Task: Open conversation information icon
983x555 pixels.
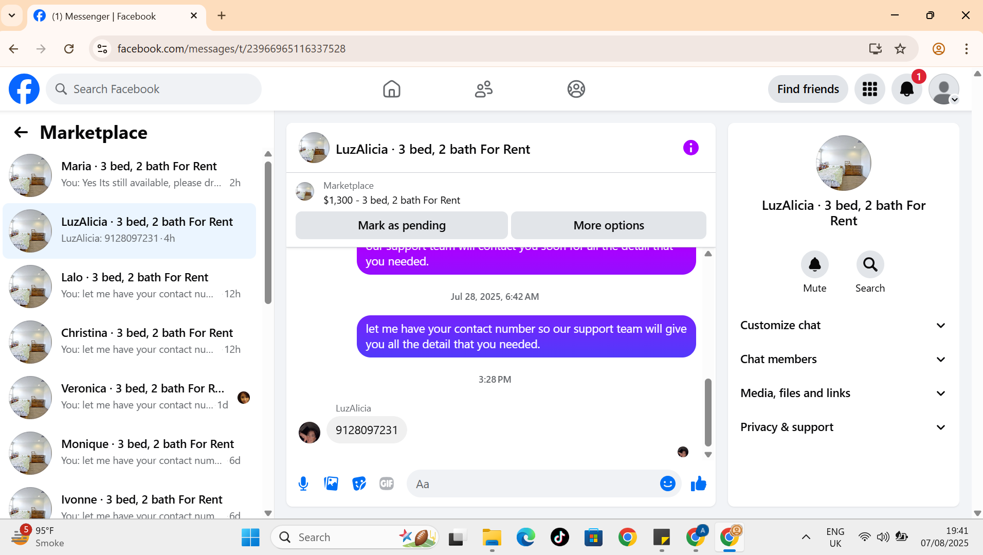Action: pos(690,148)
